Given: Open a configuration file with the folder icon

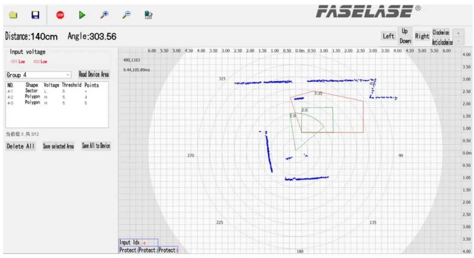Looking at the screenshot, I should (14, 15).
